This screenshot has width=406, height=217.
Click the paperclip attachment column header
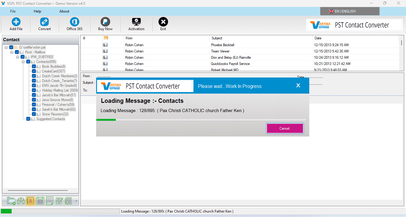point(84,38)
